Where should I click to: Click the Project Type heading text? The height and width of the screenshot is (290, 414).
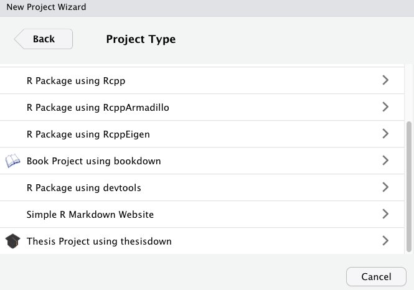(x=141, y=39)
